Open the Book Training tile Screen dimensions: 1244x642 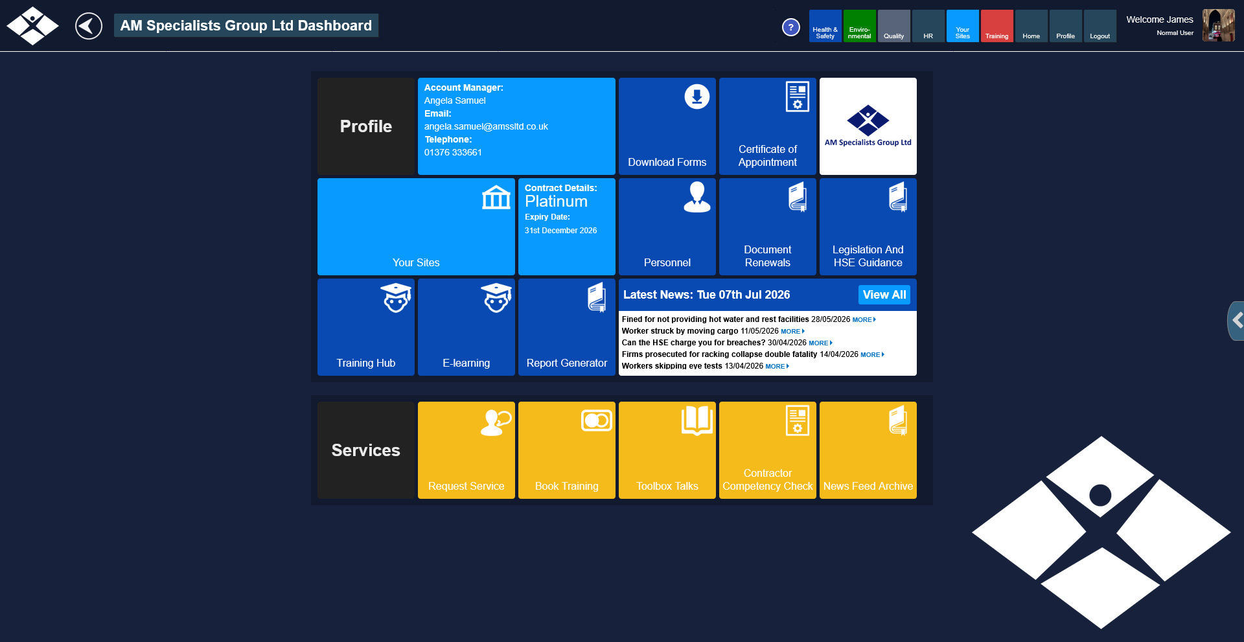click(x=567, y=450)
